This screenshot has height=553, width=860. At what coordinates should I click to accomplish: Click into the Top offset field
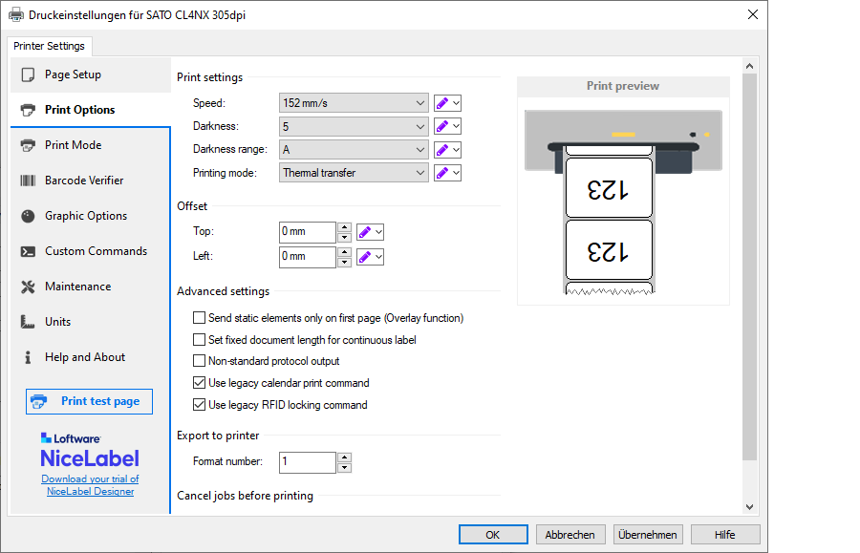pos(307,232)
